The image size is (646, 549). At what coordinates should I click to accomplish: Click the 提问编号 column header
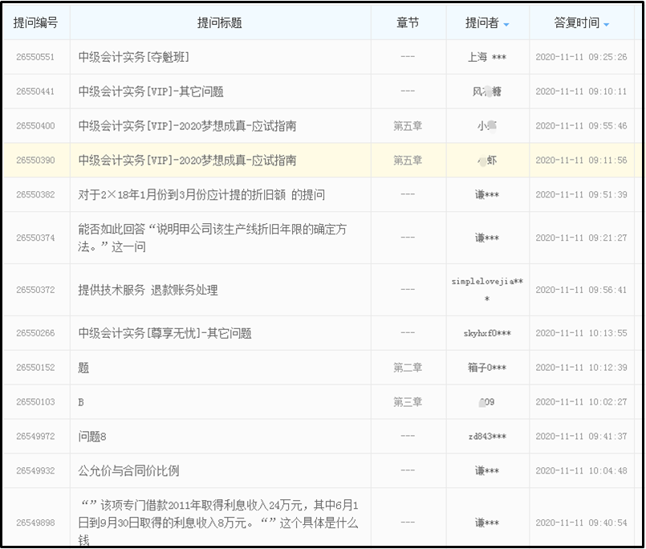pos(35,22)
